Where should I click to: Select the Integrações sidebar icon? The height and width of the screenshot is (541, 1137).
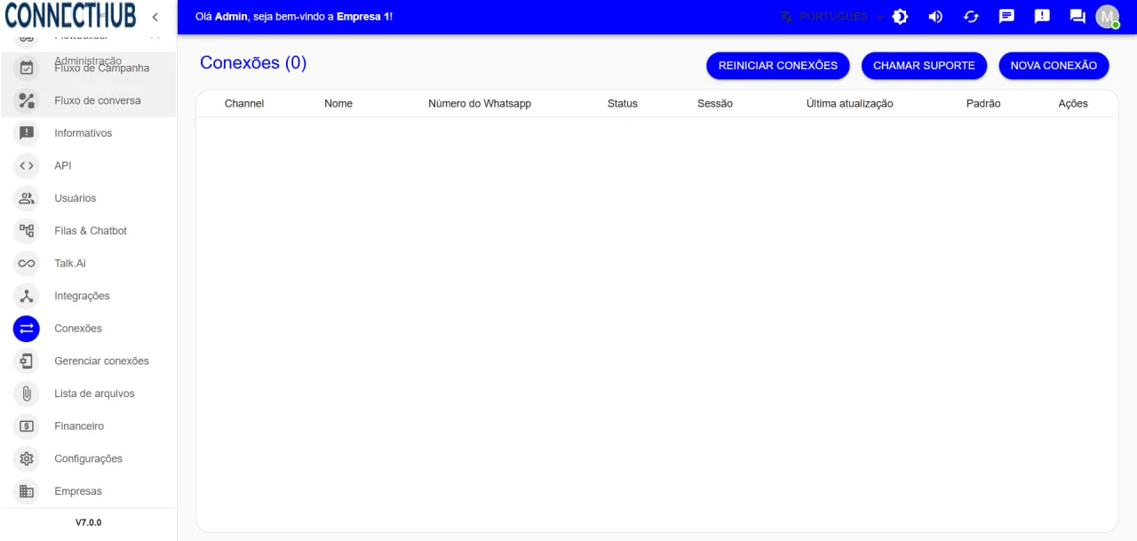(27, 296)
